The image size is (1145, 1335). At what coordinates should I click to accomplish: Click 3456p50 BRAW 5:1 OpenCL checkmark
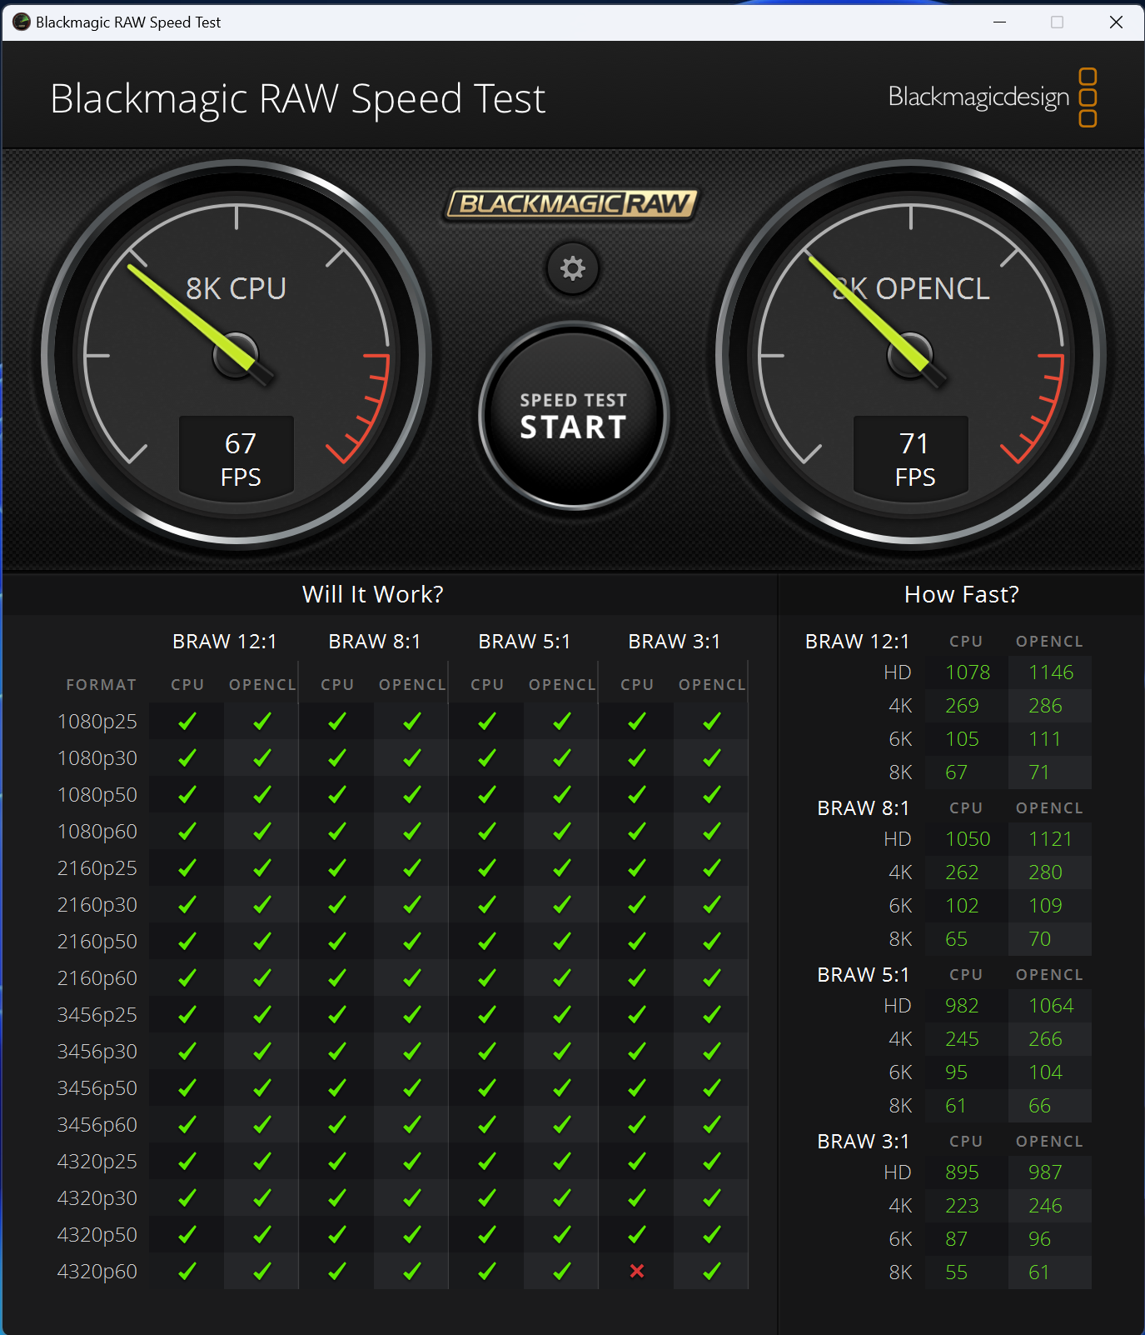tap(562, 1087)
